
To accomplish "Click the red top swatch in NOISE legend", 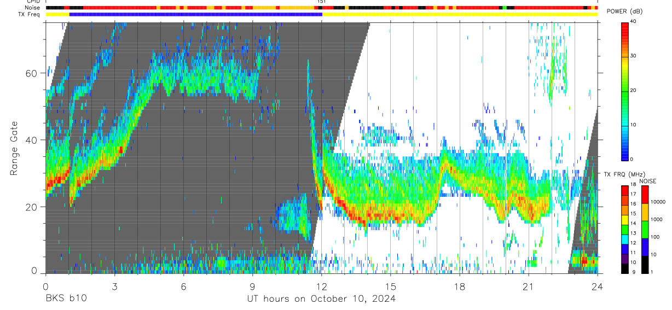I will pos(645,195).
